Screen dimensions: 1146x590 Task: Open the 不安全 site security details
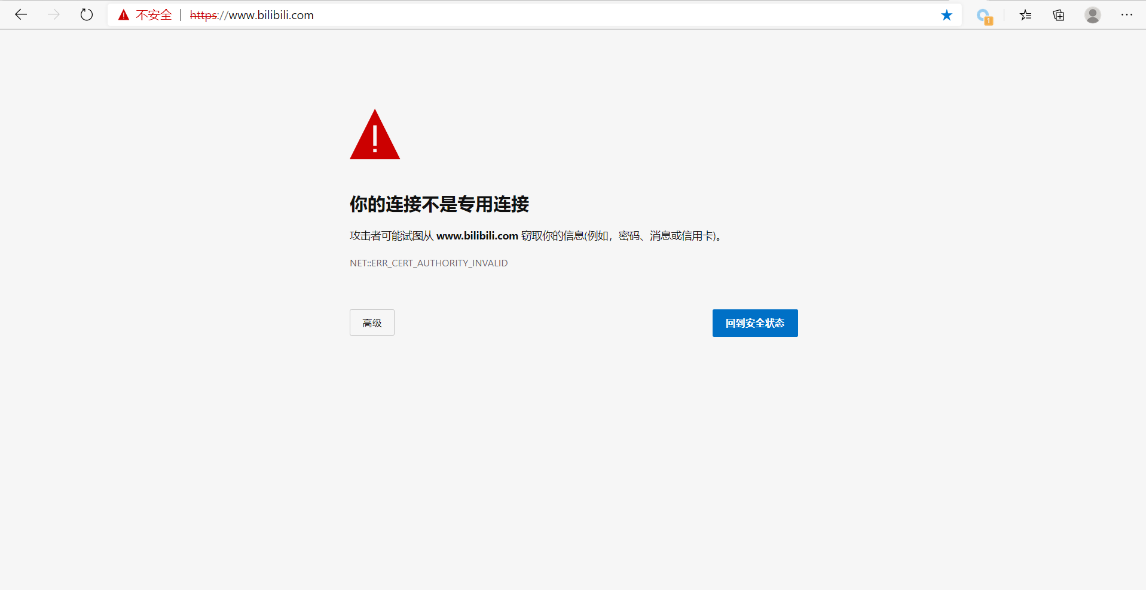(x=154, y=15)
